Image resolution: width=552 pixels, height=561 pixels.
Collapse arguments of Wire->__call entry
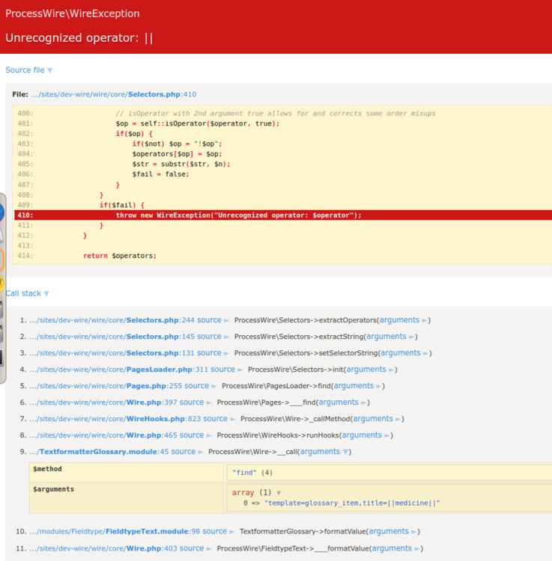[x=324, y=452]
